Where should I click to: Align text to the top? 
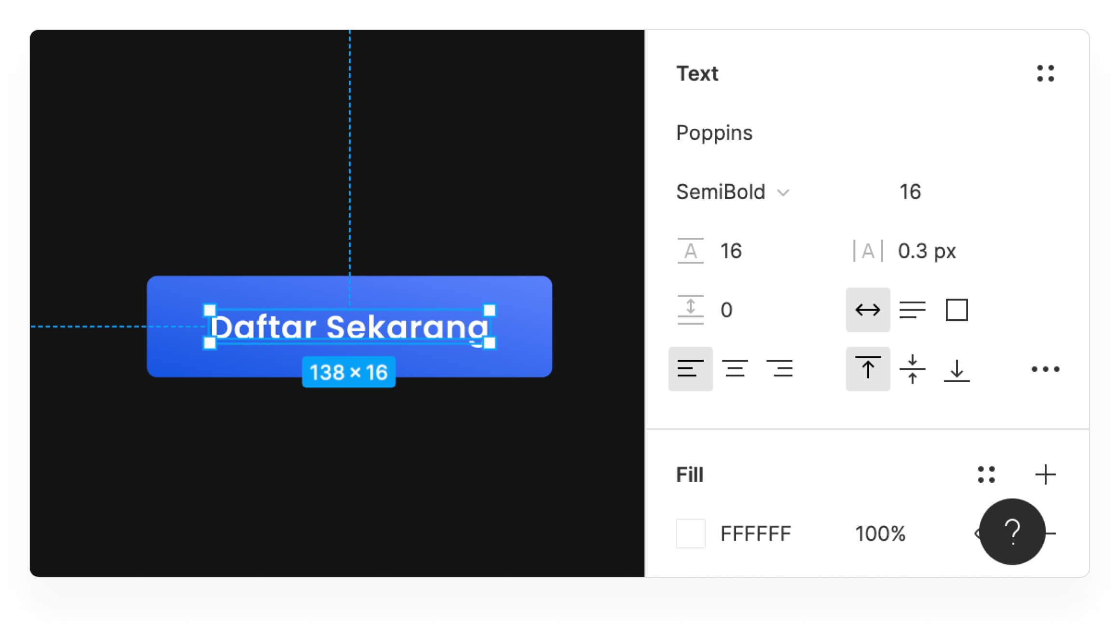coord(868,369)
